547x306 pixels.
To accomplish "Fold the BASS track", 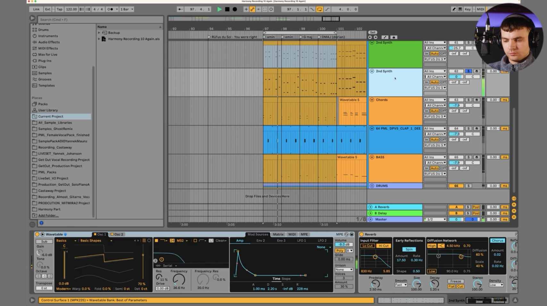I will (372, 157).
